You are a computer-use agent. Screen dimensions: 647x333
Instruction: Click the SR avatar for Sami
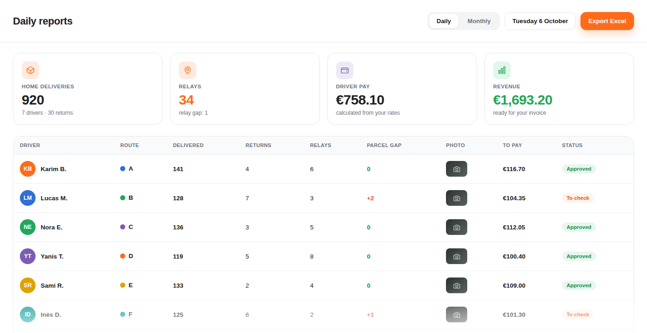click(x=28, y=285)
